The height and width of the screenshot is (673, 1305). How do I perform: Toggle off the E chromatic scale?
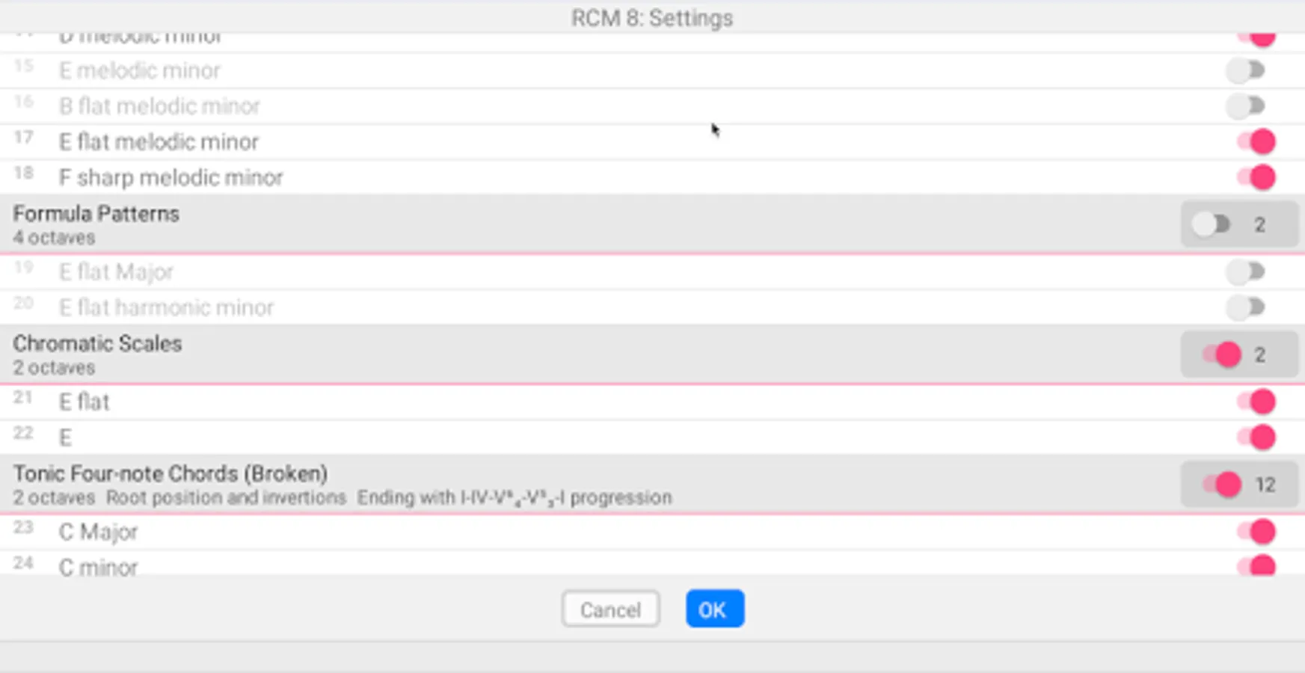(x=1256, y=437)
